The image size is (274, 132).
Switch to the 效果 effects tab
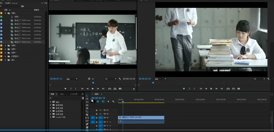(52, 94)
